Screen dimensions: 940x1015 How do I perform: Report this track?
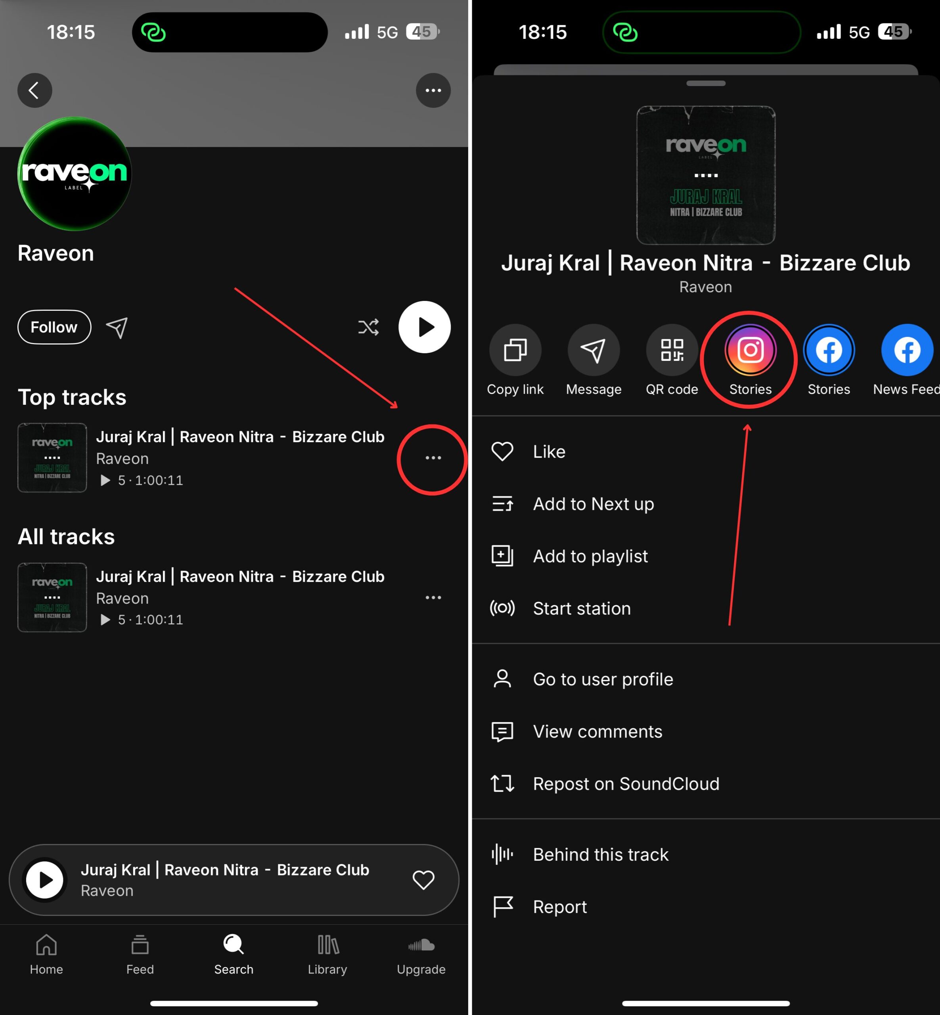[706, 907]
